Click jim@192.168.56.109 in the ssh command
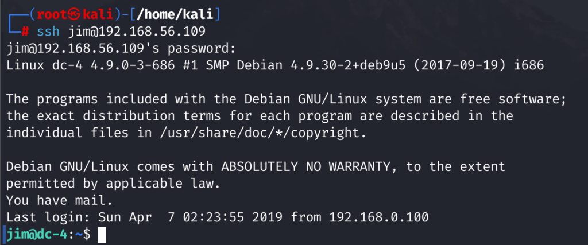The height and width of the screenshot is (245, 588). point(137,32)
